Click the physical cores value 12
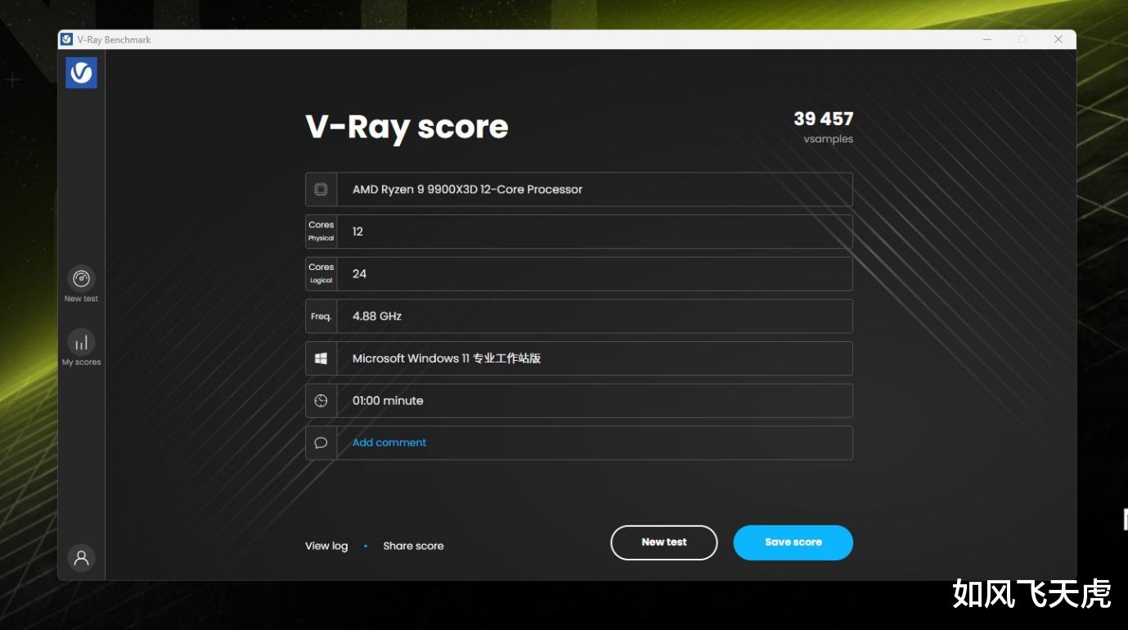 (357, 232)
